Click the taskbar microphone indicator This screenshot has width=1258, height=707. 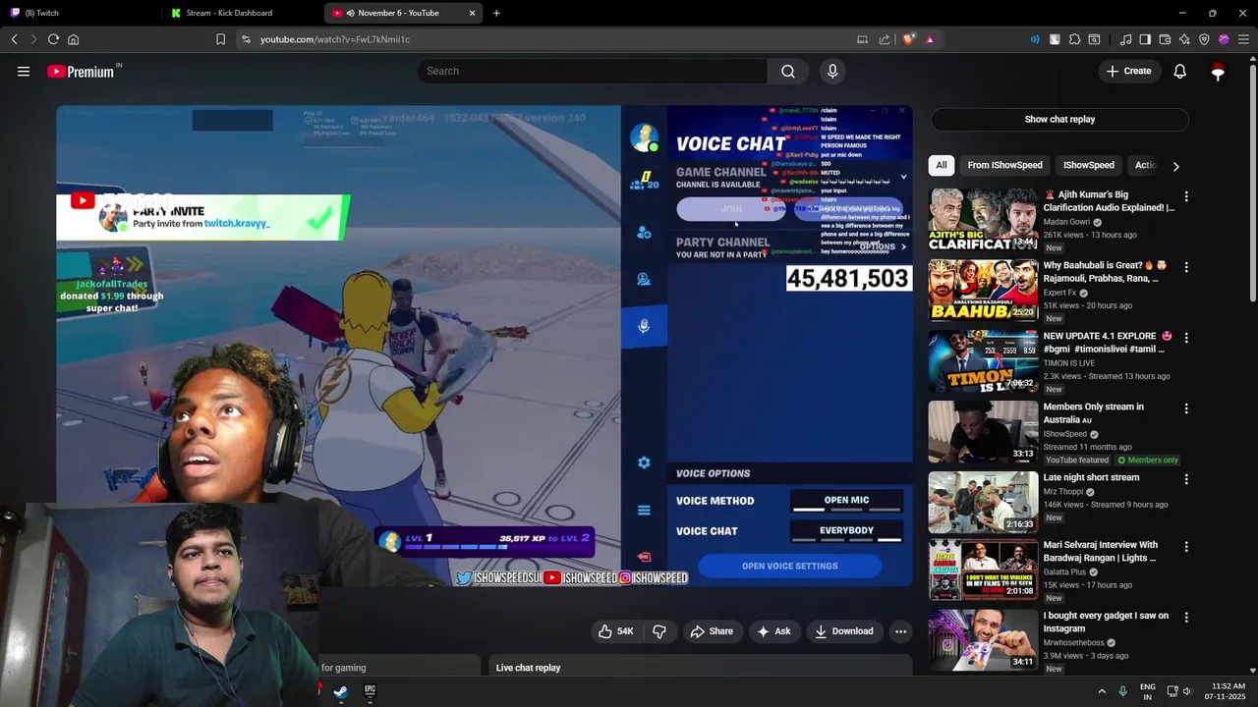click(1123, 691)
